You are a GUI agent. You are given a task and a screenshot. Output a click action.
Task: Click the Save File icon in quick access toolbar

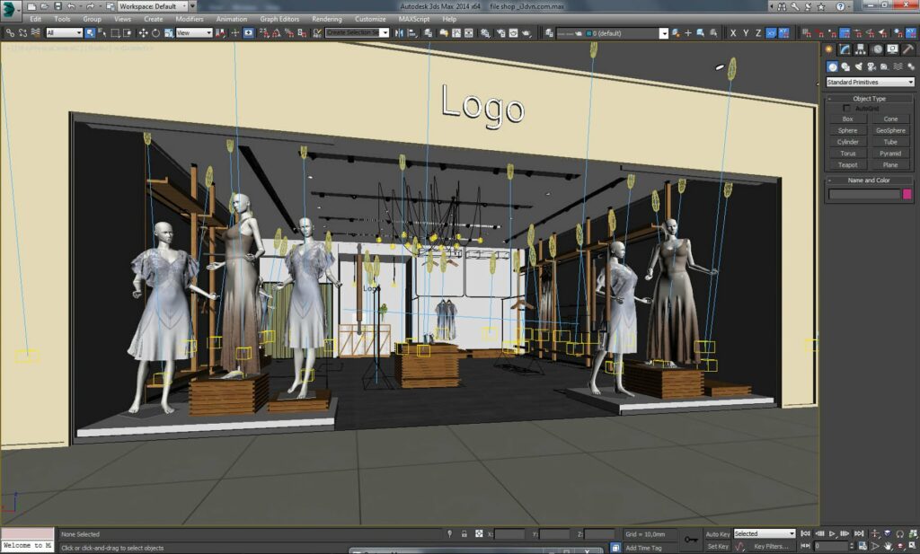coord(57,6)
